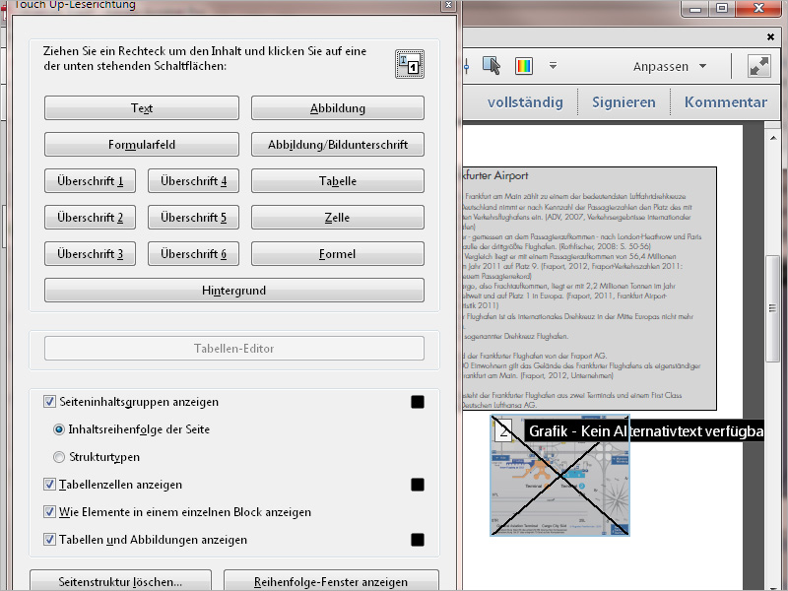Toggle Seiteninhaltsgruppen anzeigen checkbox
Viewport: 788px width, 591px height.
(x=49, y=402)
